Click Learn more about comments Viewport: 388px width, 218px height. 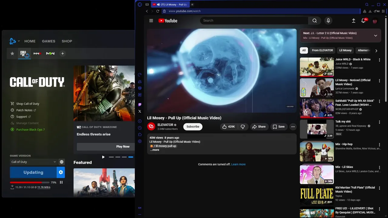pyautogui.click(x=238, y=164)
